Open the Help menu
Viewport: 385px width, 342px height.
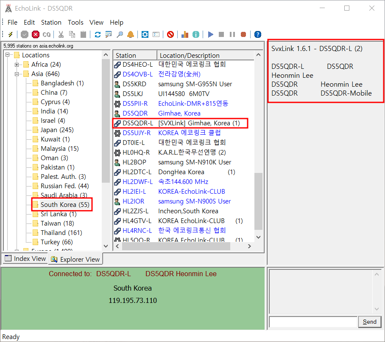[116, 23]
